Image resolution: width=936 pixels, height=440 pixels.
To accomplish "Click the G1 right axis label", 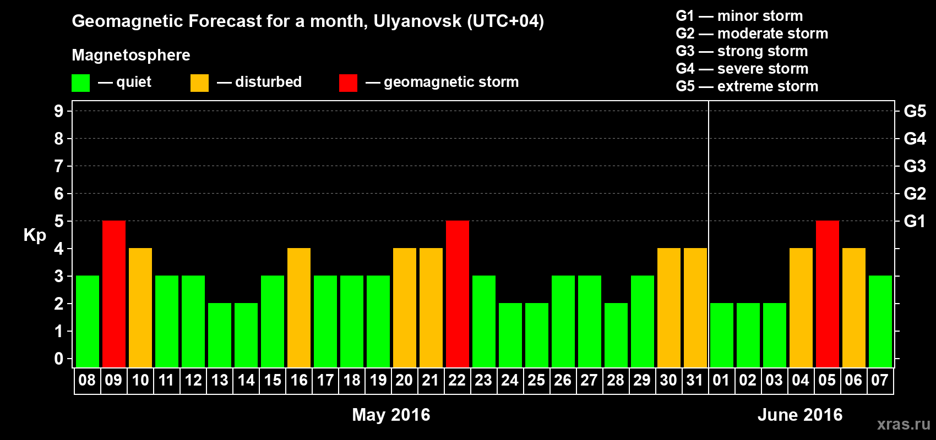I will (x=915, y=221).
